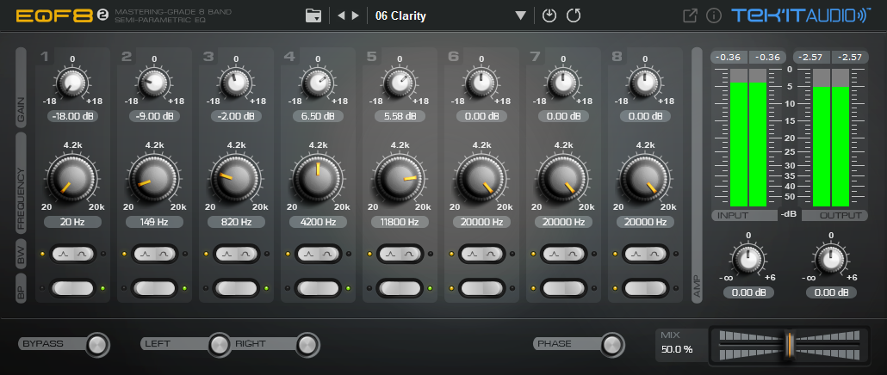Toggle band 3 bypass switch
Screen dimensions: 887x375
point(236,287)
